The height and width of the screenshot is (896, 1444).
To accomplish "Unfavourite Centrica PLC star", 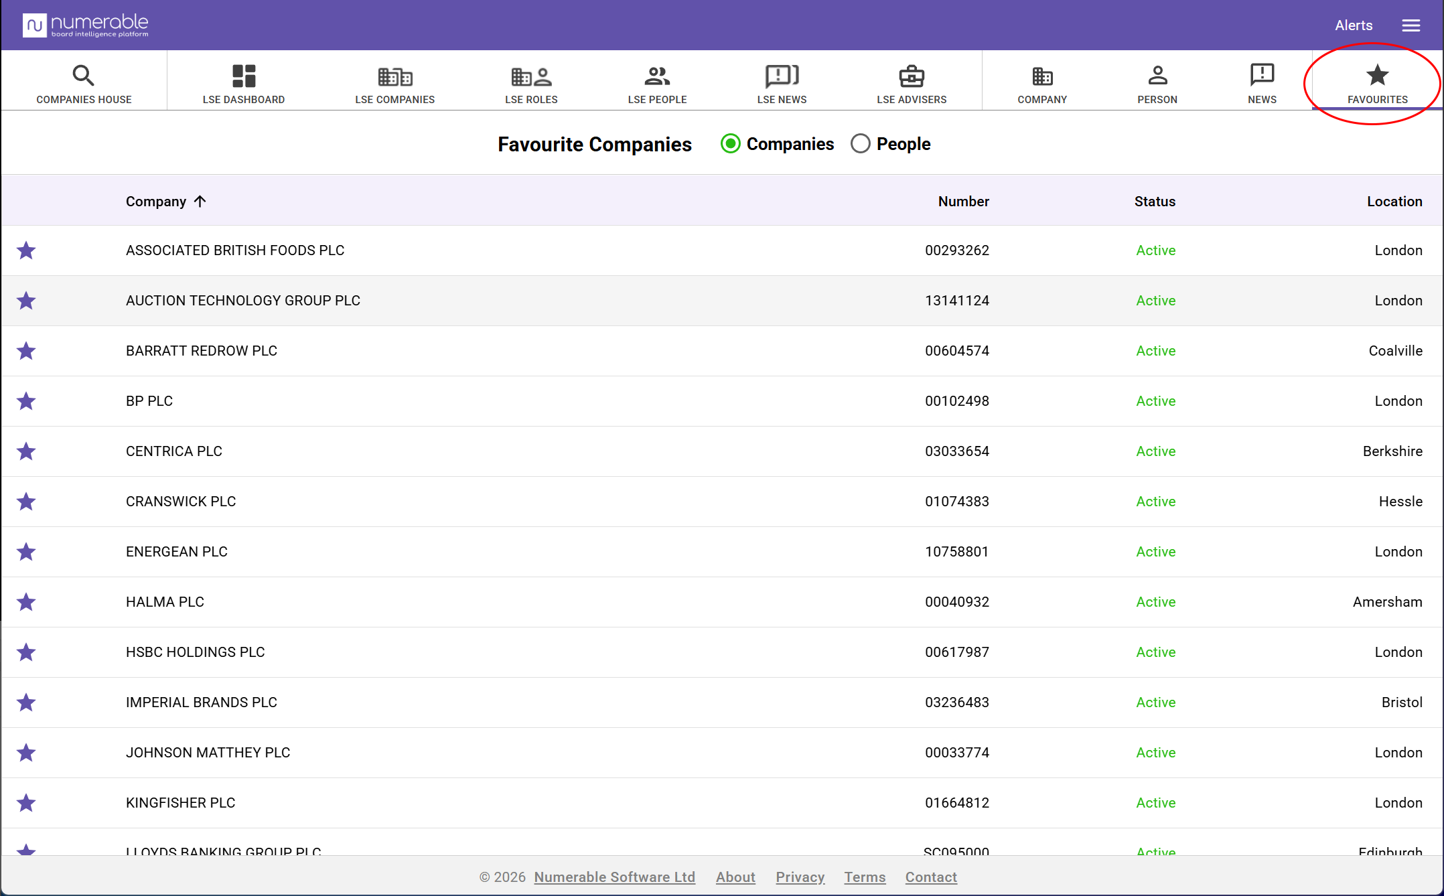I will (x=26, y=451).
